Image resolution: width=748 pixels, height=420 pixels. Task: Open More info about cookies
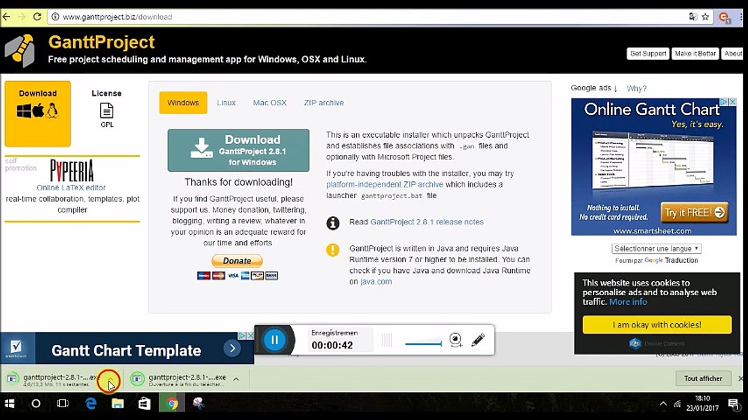(x=628, y=302)
